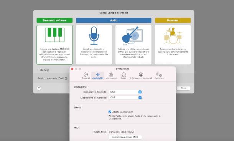
Task: Open the Loop preferences tab
Action: pyautogui.click(x=124, y=76)
